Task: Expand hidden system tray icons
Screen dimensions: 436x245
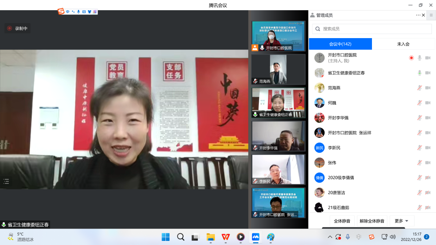Action: [330, 237]
